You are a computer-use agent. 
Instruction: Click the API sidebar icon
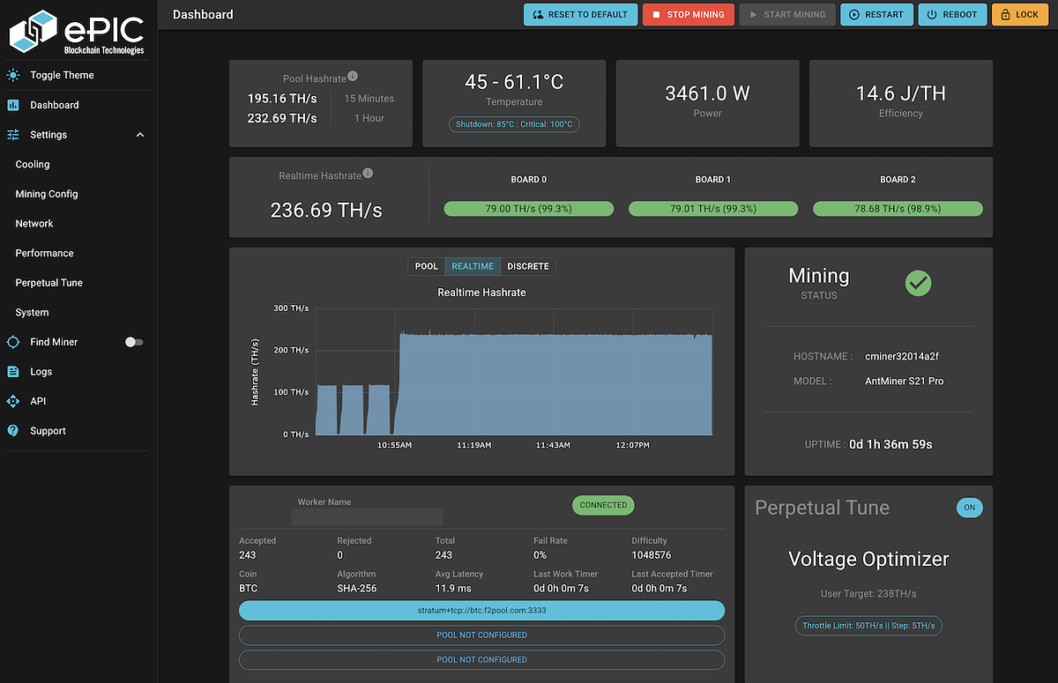click(13, 401)
